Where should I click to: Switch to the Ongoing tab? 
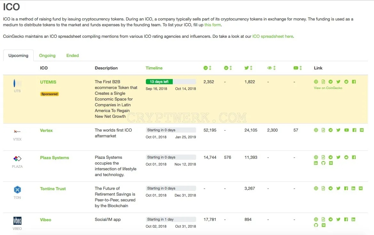pyautogui.click(x=47, y=56)
